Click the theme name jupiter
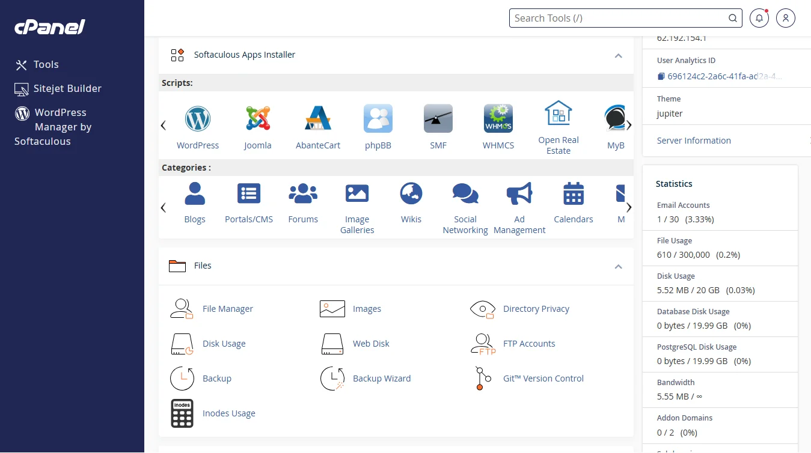This screenshot has width=811, height=453. pyautogui.click(x=670, y=114)
